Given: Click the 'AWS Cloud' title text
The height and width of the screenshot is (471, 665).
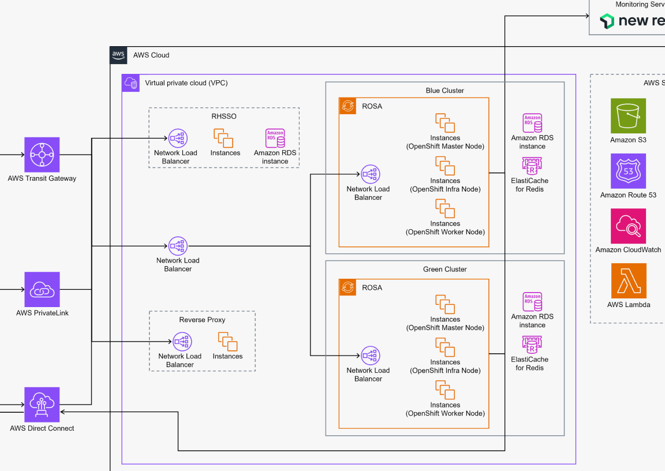Looking at the screenshot, I should [151, 55].
